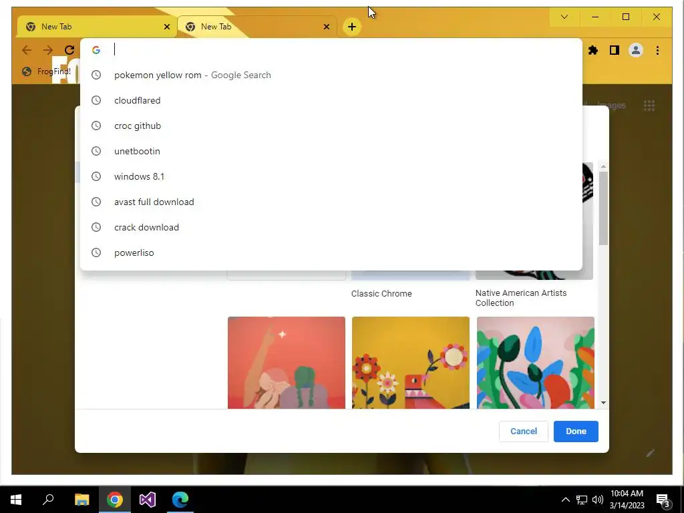
Task: Open the Google apps grid icon
Action: [x=649, y=105]
